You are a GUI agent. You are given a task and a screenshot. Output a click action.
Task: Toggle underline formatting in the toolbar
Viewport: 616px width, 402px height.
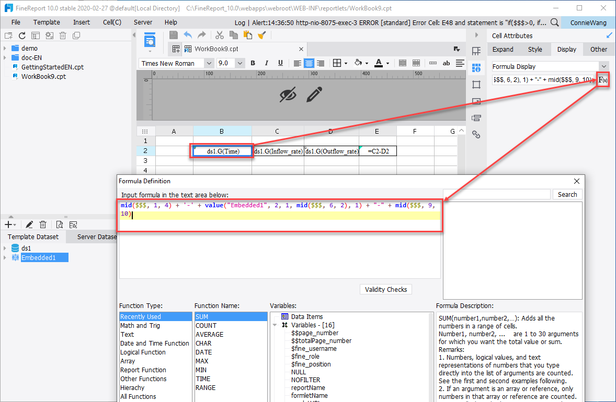(x=280, y=62)
